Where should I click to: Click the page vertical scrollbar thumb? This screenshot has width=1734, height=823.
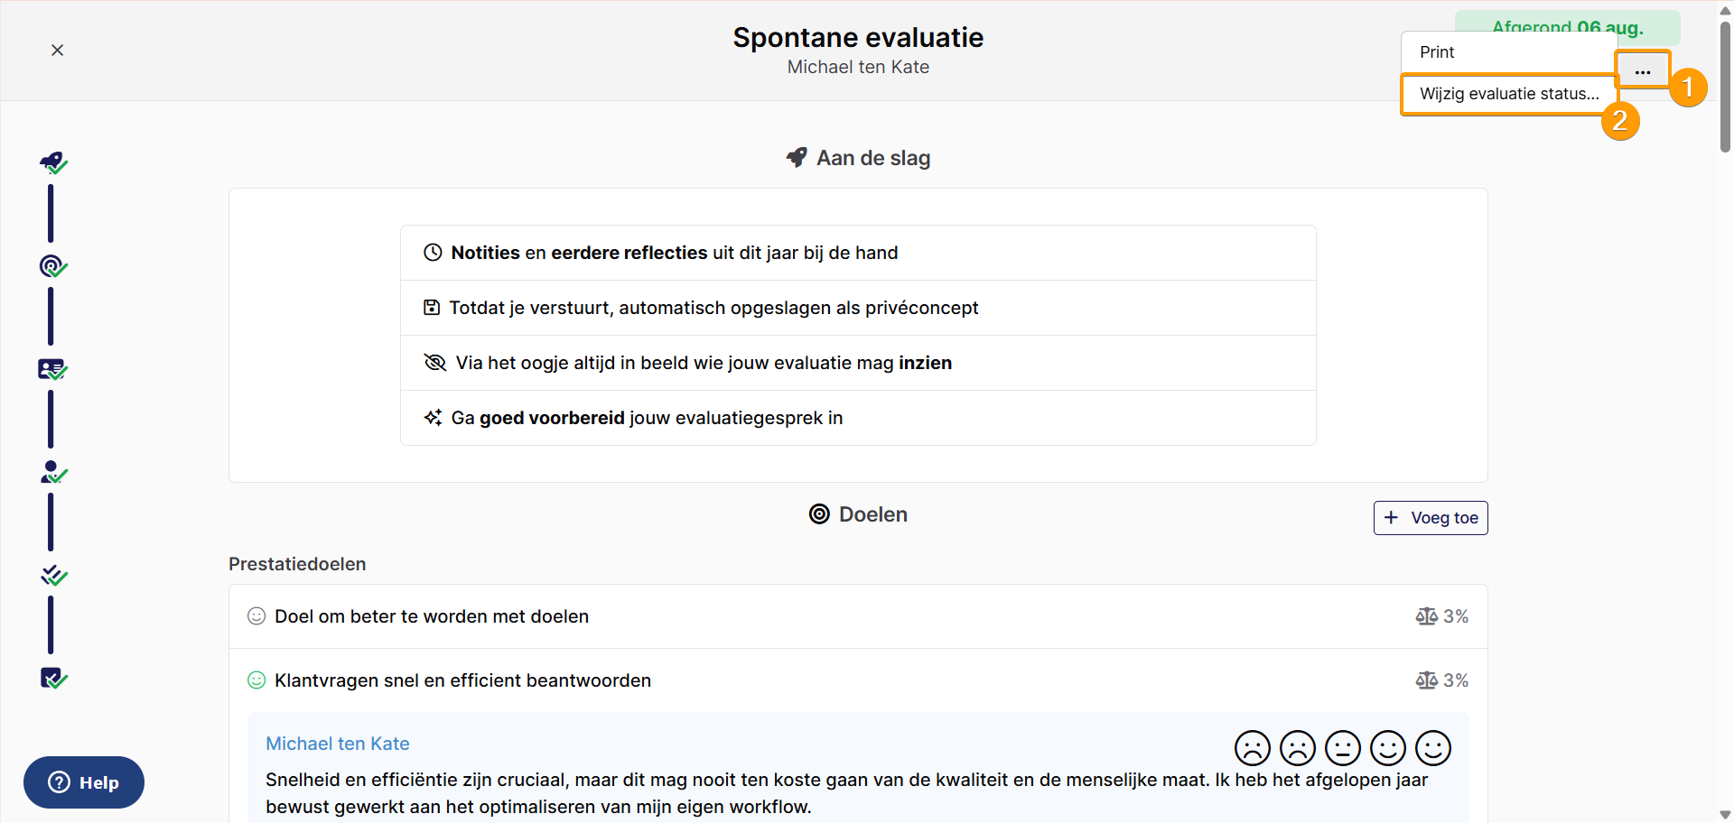pyautogui.click(x=1725, y=86)
